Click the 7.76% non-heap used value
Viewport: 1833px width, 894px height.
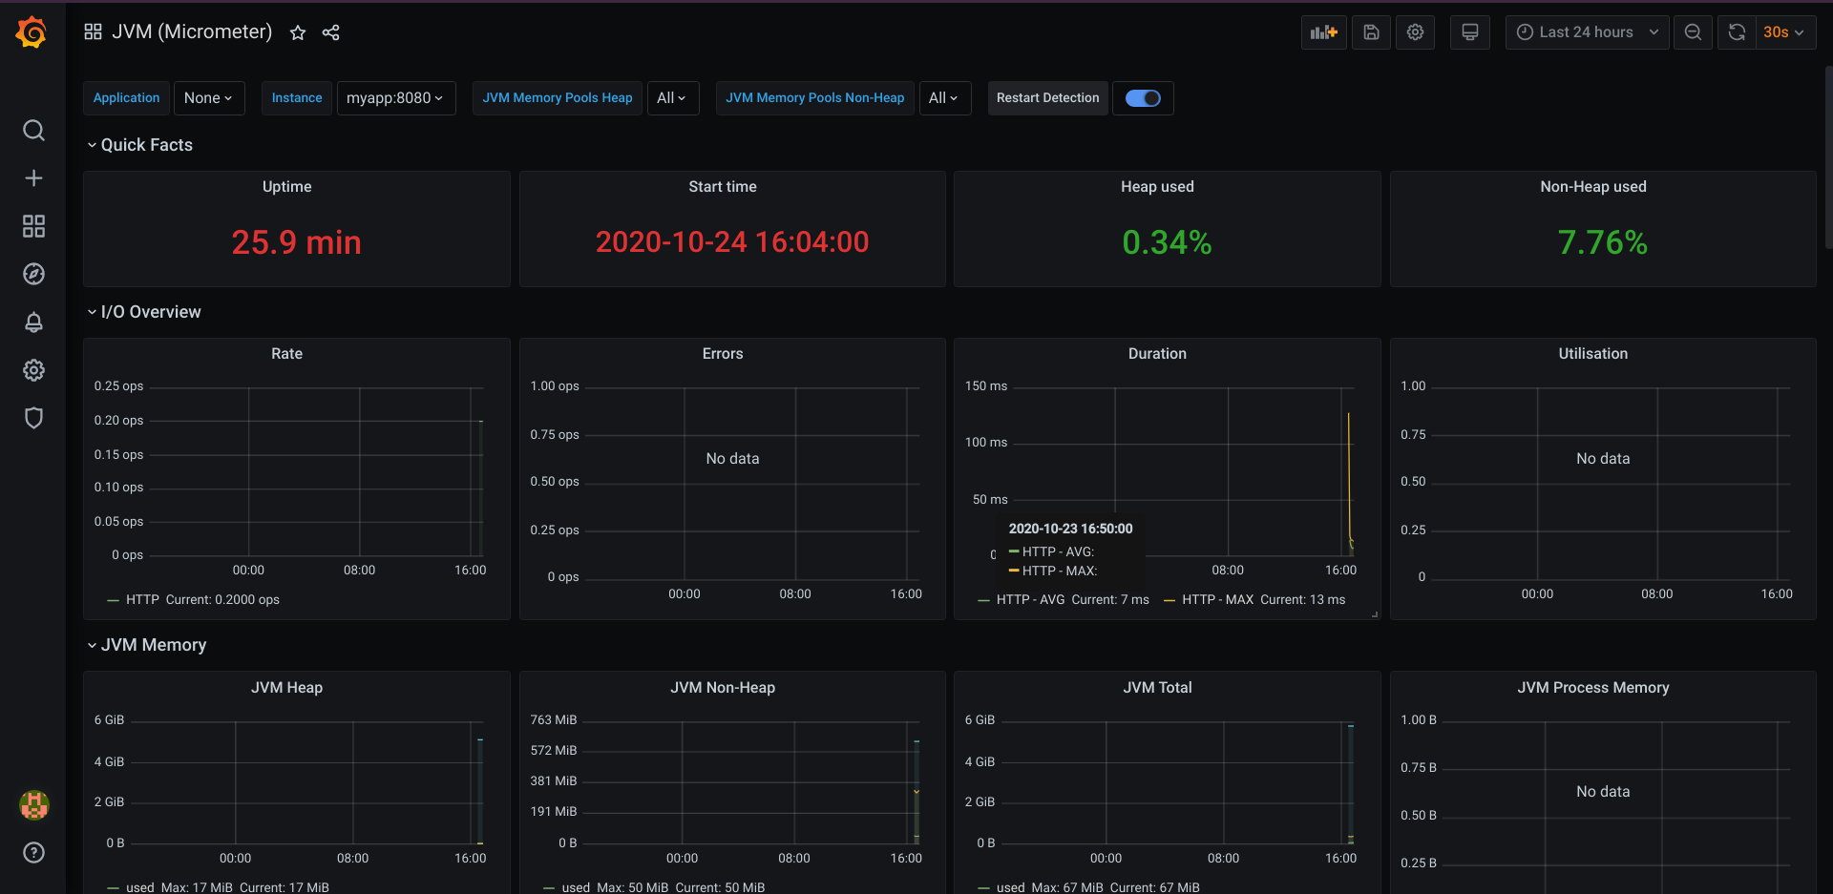coord(1603,242)
